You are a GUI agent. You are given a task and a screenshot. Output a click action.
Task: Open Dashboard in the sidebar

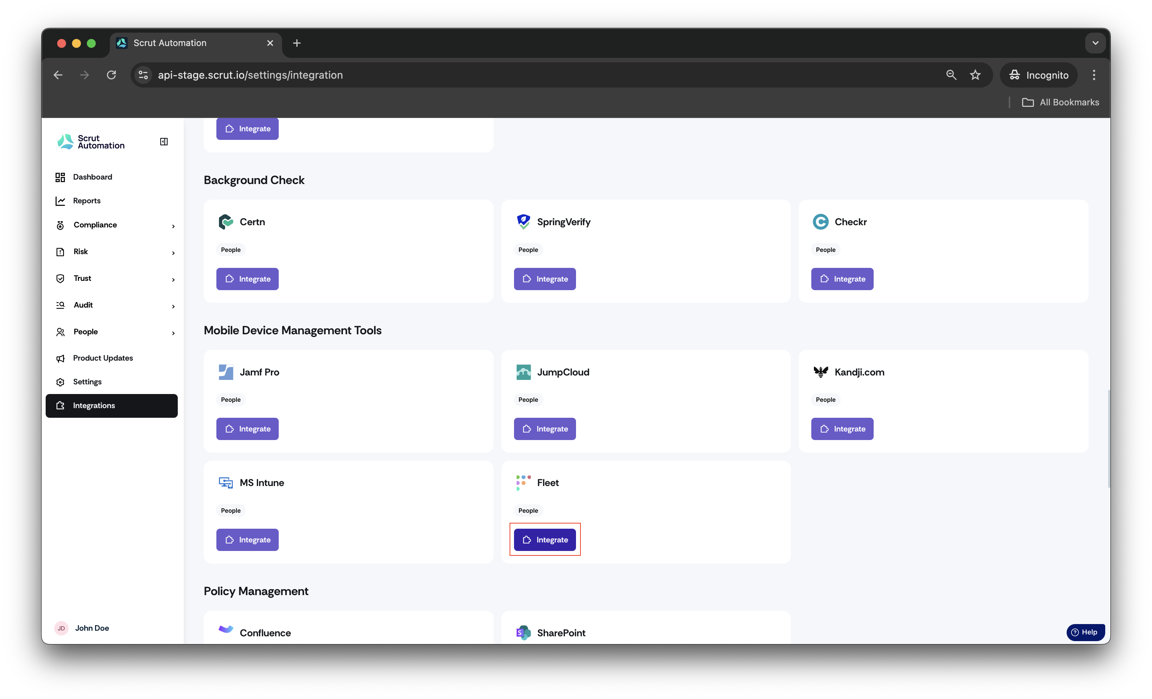(x=112, y=177)
